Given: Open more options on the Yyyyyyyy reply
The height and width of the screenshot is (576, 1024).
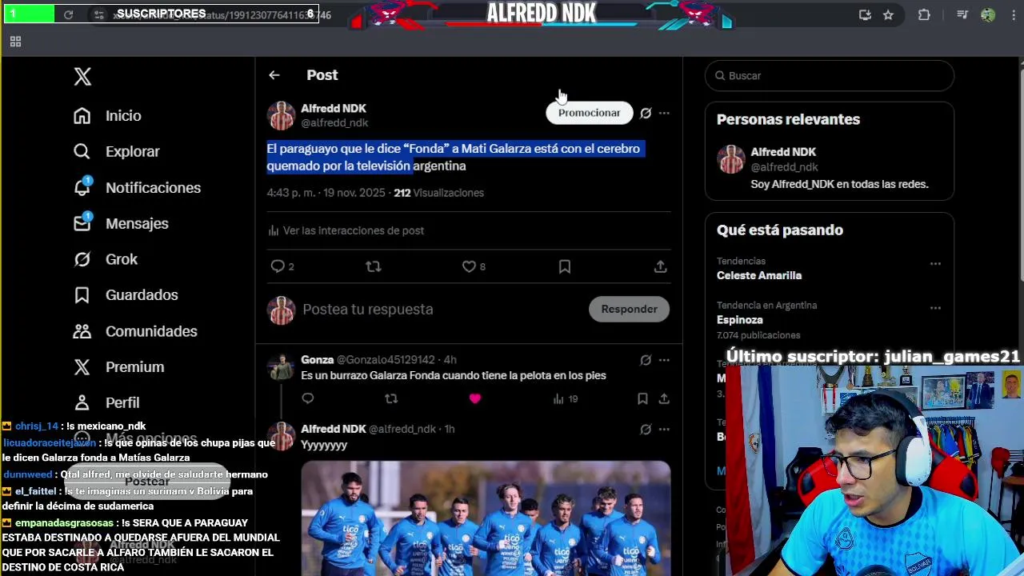Looking at the screenshot, I should pyautogui.click(x=664, y=430).
